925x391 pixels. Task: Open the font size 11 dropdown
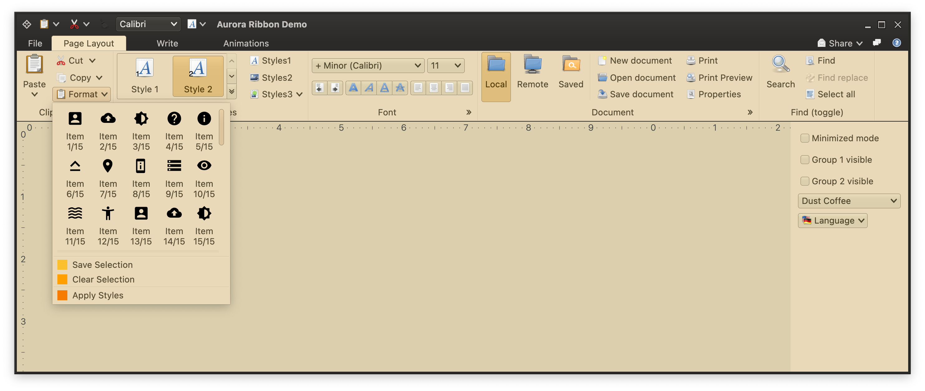pyautogui.click(x=446, y=66)
